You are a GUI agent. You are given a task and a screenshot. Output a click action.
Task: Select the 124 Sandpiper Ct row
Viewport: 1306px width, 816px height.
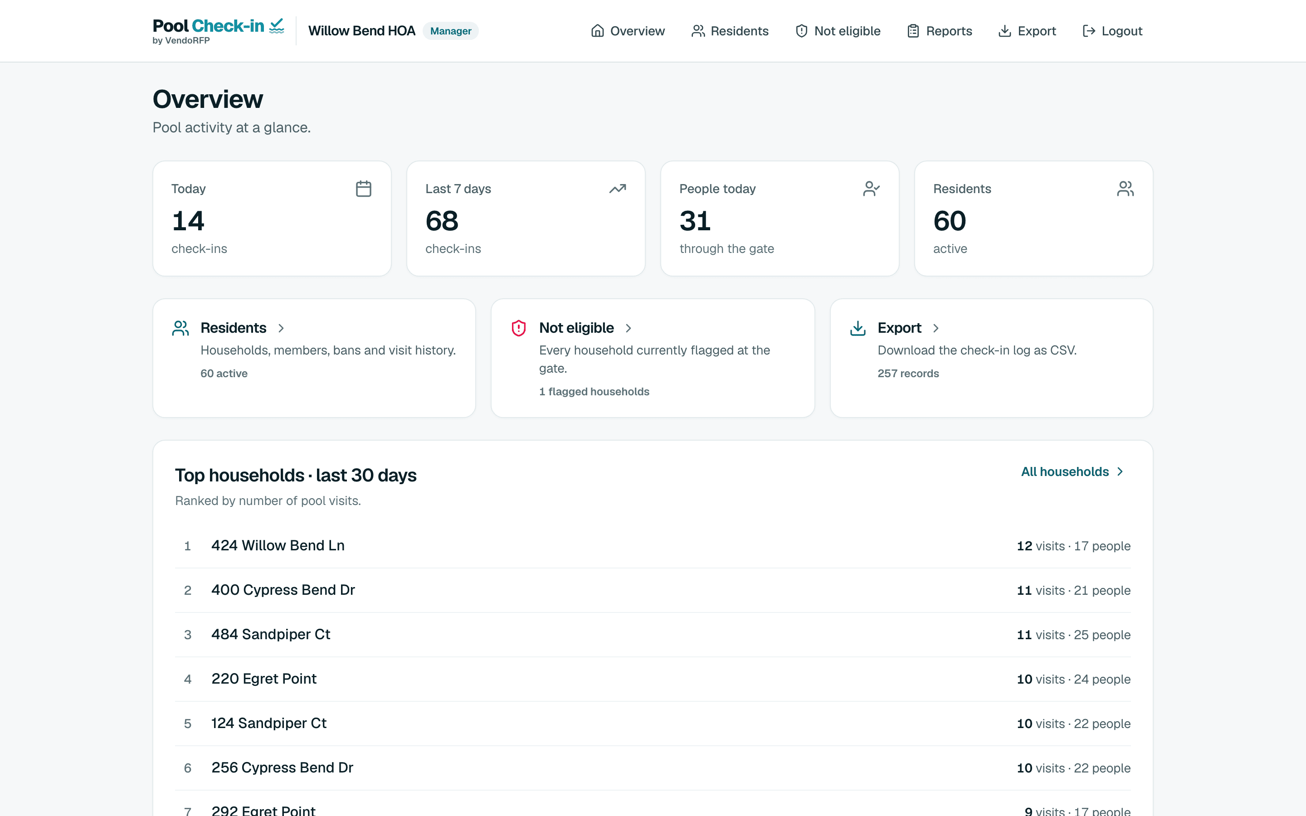point(653,723)
